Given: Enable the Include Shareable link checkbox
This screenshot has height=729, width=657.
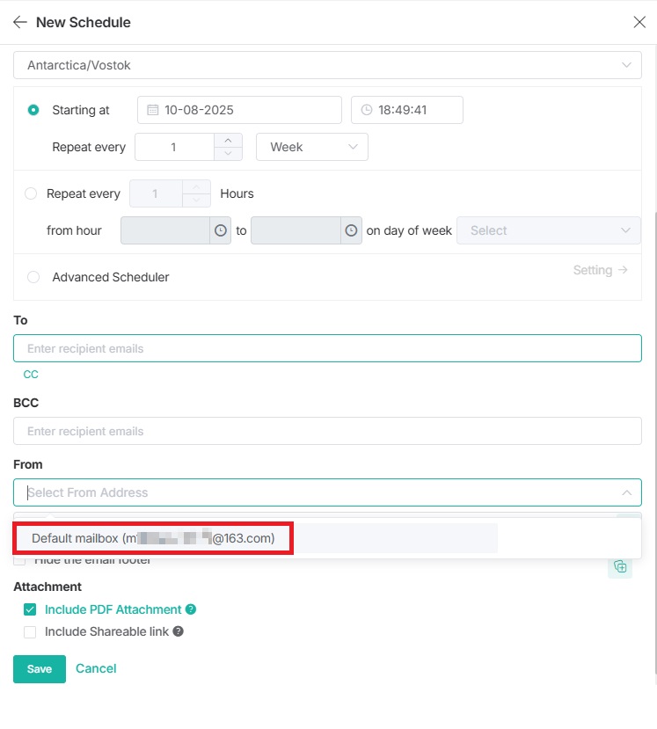Looking at the screenshot, I should click(x=30, y=631).
